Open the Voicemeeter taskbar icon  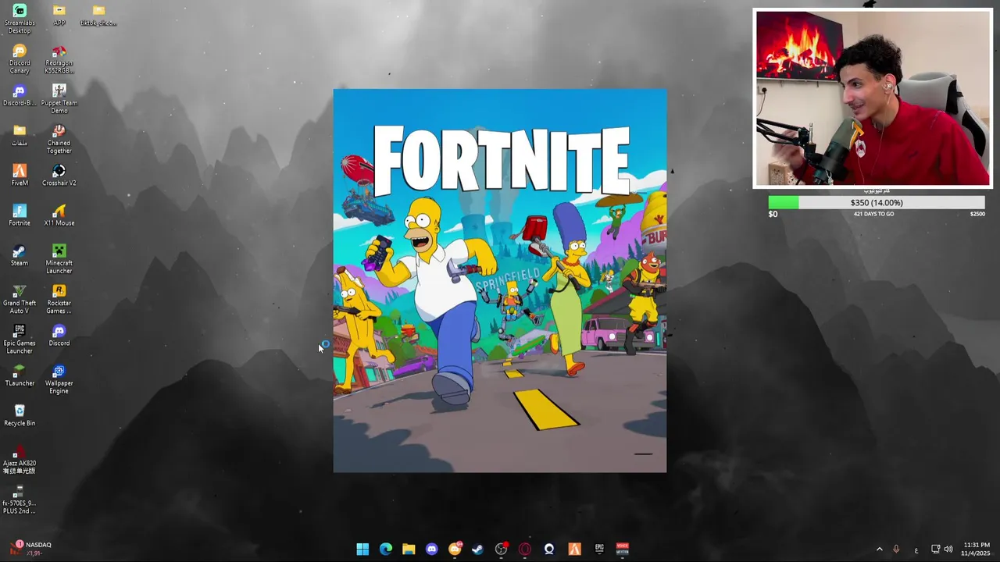tap(623, 549)
